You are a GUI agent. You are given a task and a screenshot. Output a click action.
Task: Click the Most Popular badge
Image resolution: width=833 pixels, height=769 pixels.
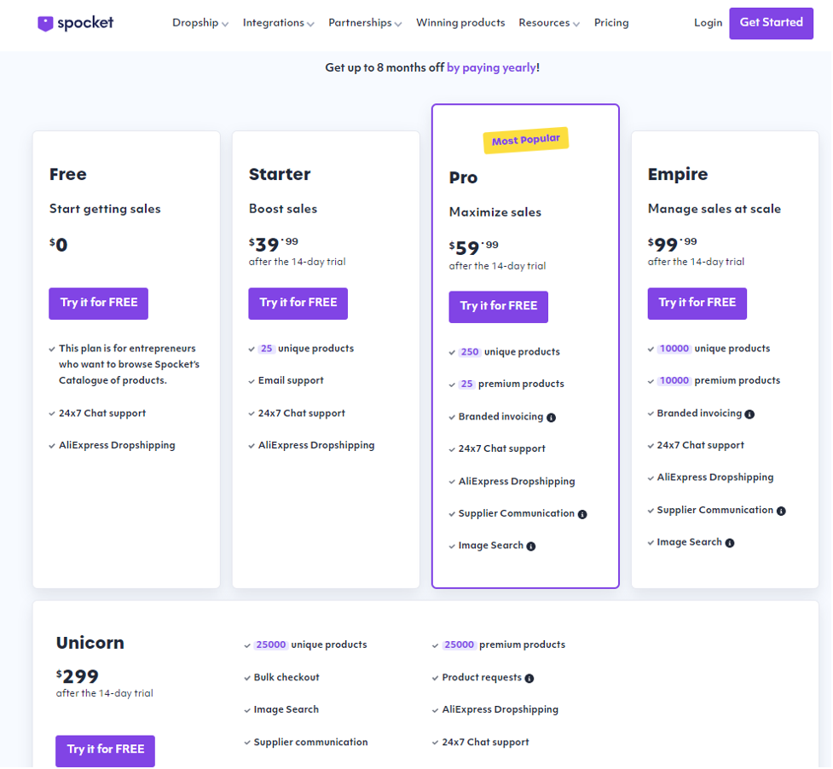(x=526, y=141)
